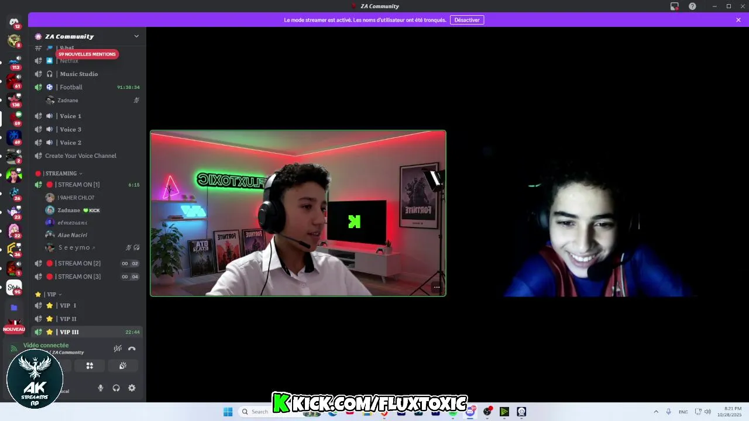
Task: Focus the green-bordered left video tile
Action: pos(298,213)
